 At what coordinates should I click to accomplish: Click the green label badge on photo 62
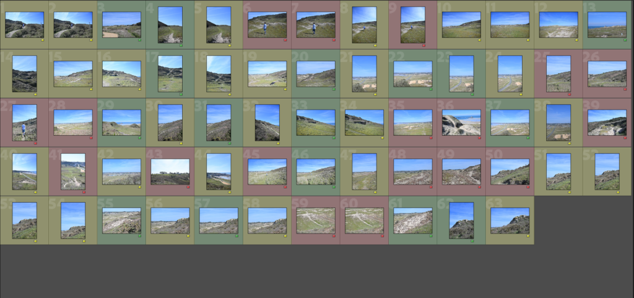pos(472,241)
